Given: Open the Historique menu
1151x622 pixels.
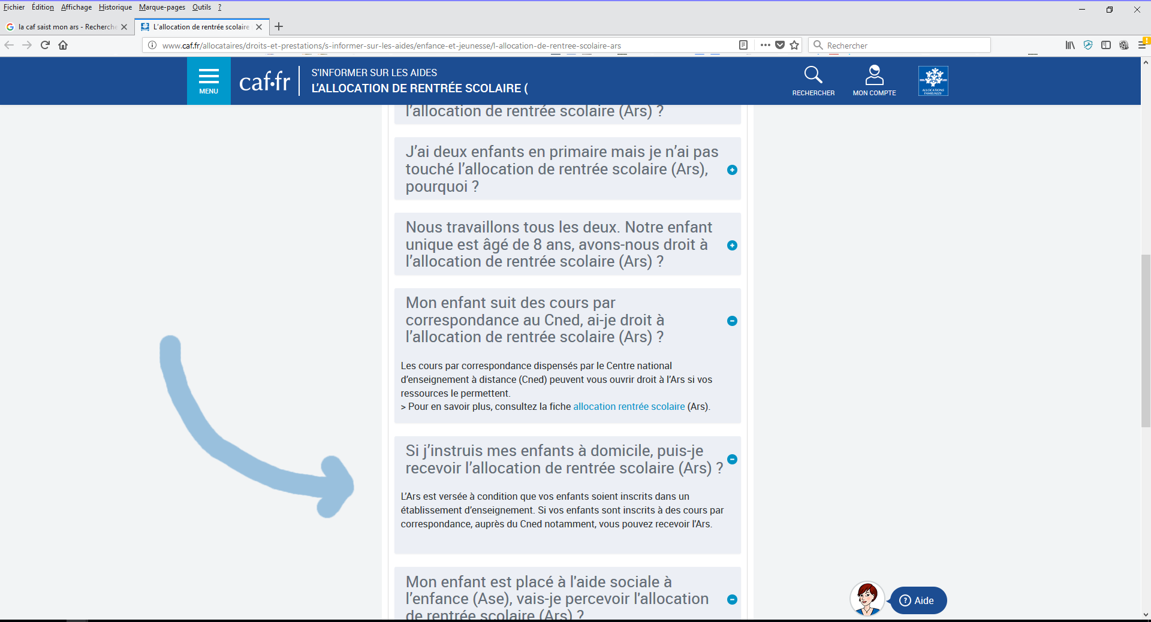Looking at the screenshot, I should click(x=115, y=7).
